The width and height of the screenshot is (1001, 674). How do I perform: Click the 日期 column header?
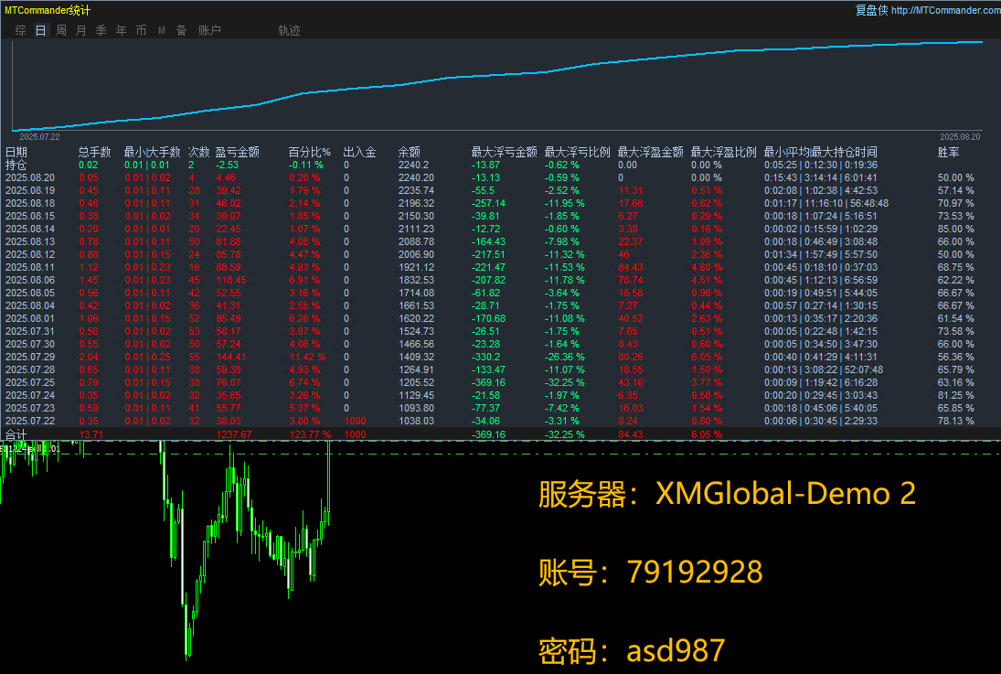(16, 152)
